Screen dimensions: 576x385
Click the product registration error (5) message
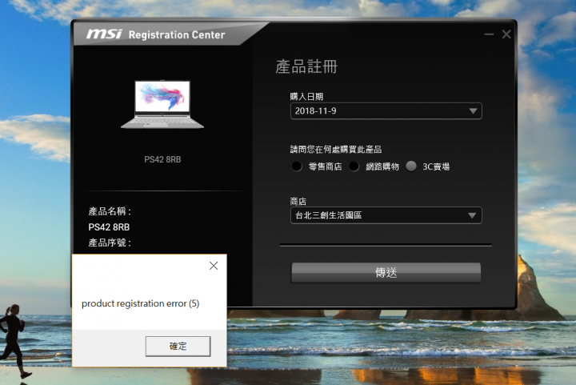coord(140,303)
